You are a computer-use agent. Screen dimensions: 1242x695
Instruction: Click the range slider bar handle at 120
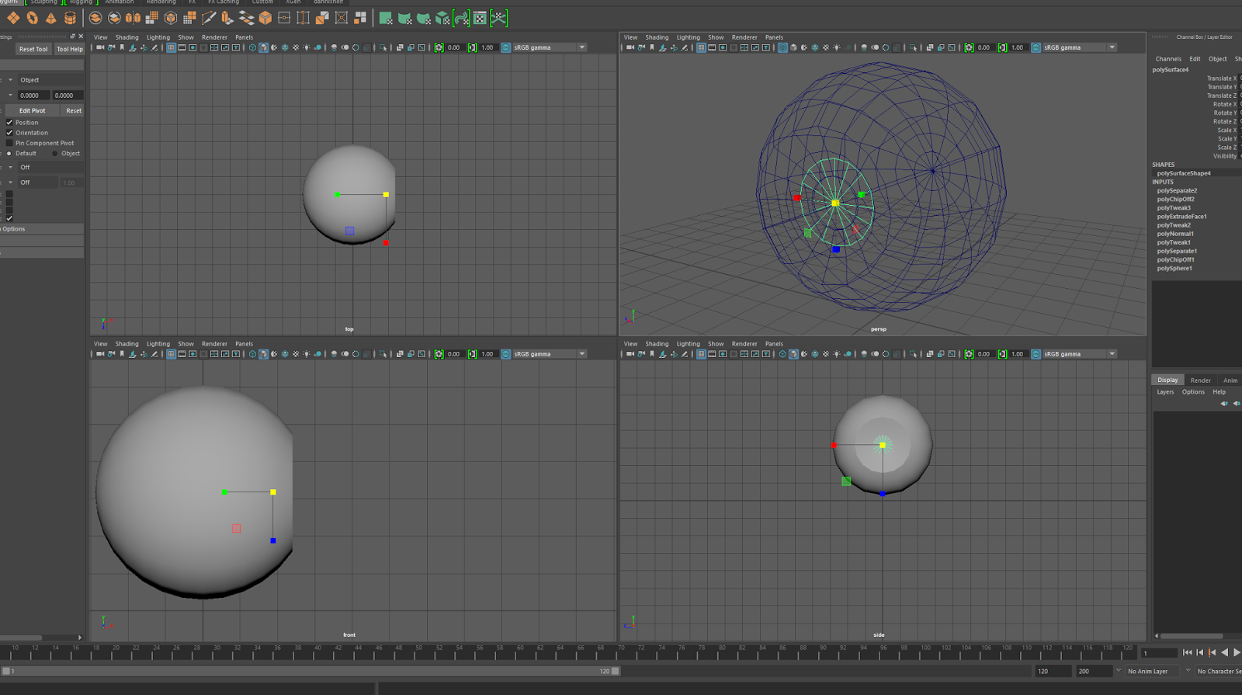(616, 671)
